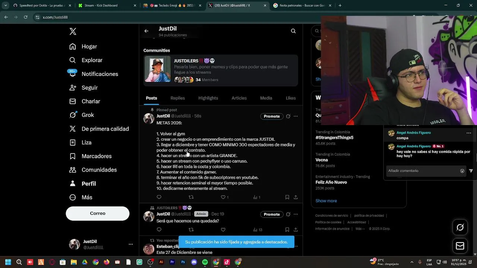Open the Feliz Año Nuevo trend
Viewport: 477px width, 268px height.
click(331, 182)
